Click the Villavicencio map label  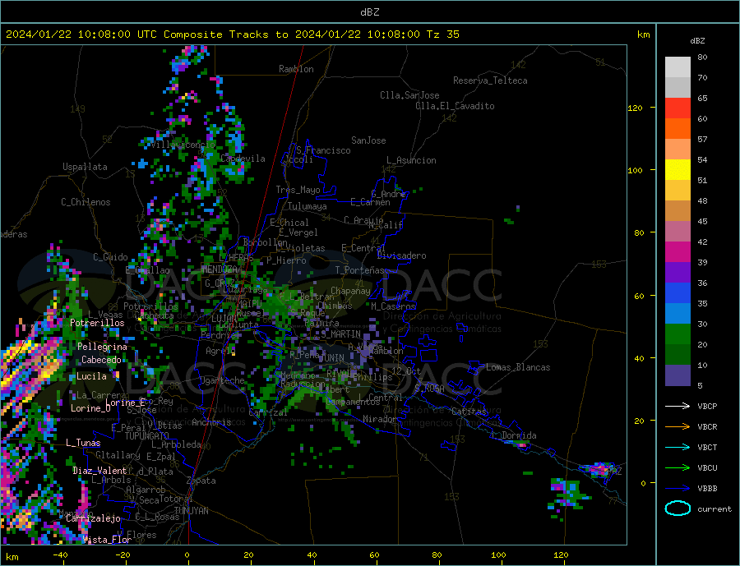[183, 145]
